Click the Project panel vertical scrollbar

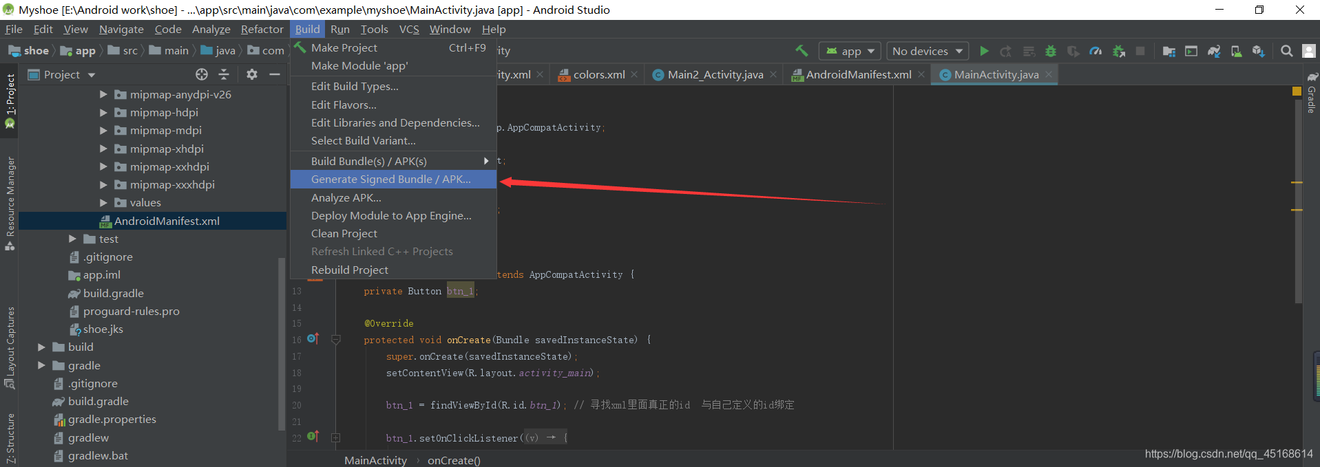click(281, 344)
